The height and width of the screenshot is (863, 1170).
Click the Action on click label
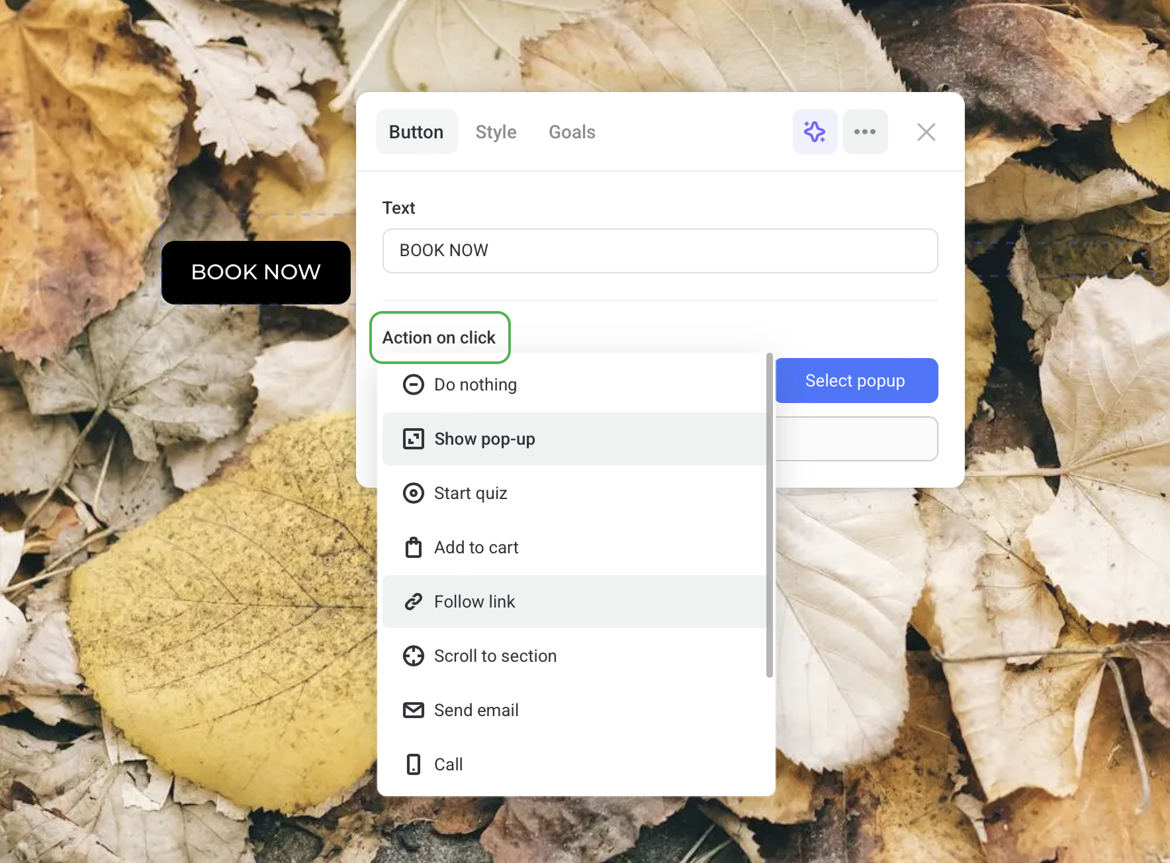tap(439, 338)
